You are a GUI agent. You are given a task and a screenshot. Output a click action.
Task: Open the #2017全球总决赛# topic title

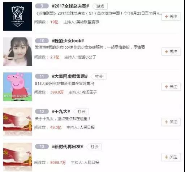[x=70, y=6]
